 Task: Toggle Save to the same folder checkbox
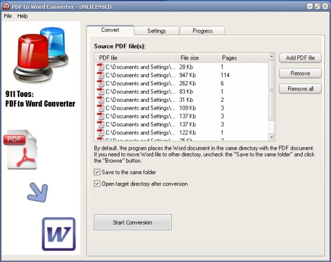[97, 172]
